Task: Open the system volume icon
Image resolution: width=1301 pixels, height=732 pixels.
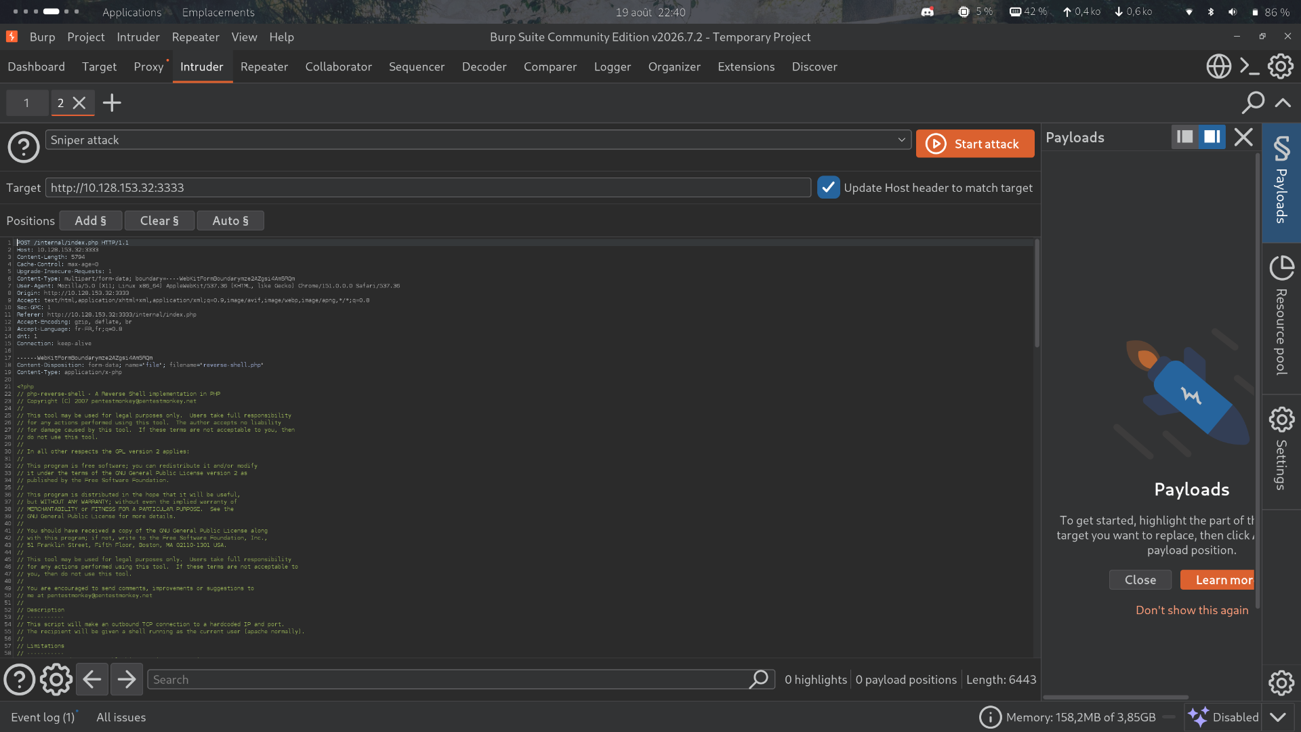Action: tap(1232, 12)
